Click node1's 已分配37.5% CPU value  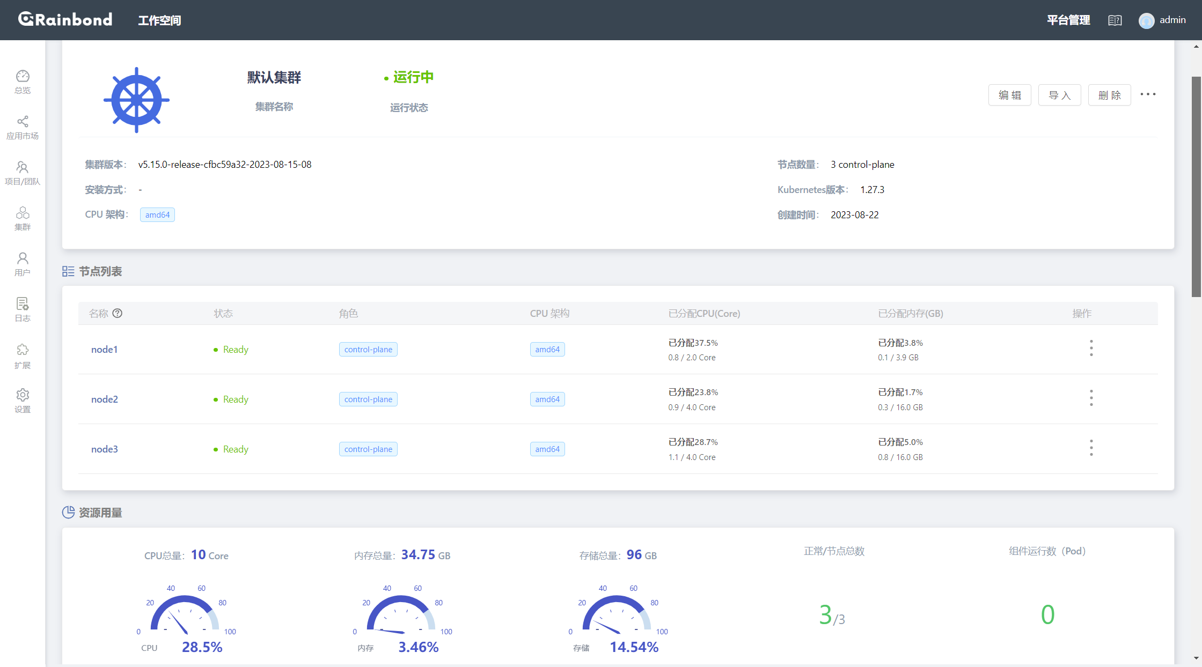693,343
